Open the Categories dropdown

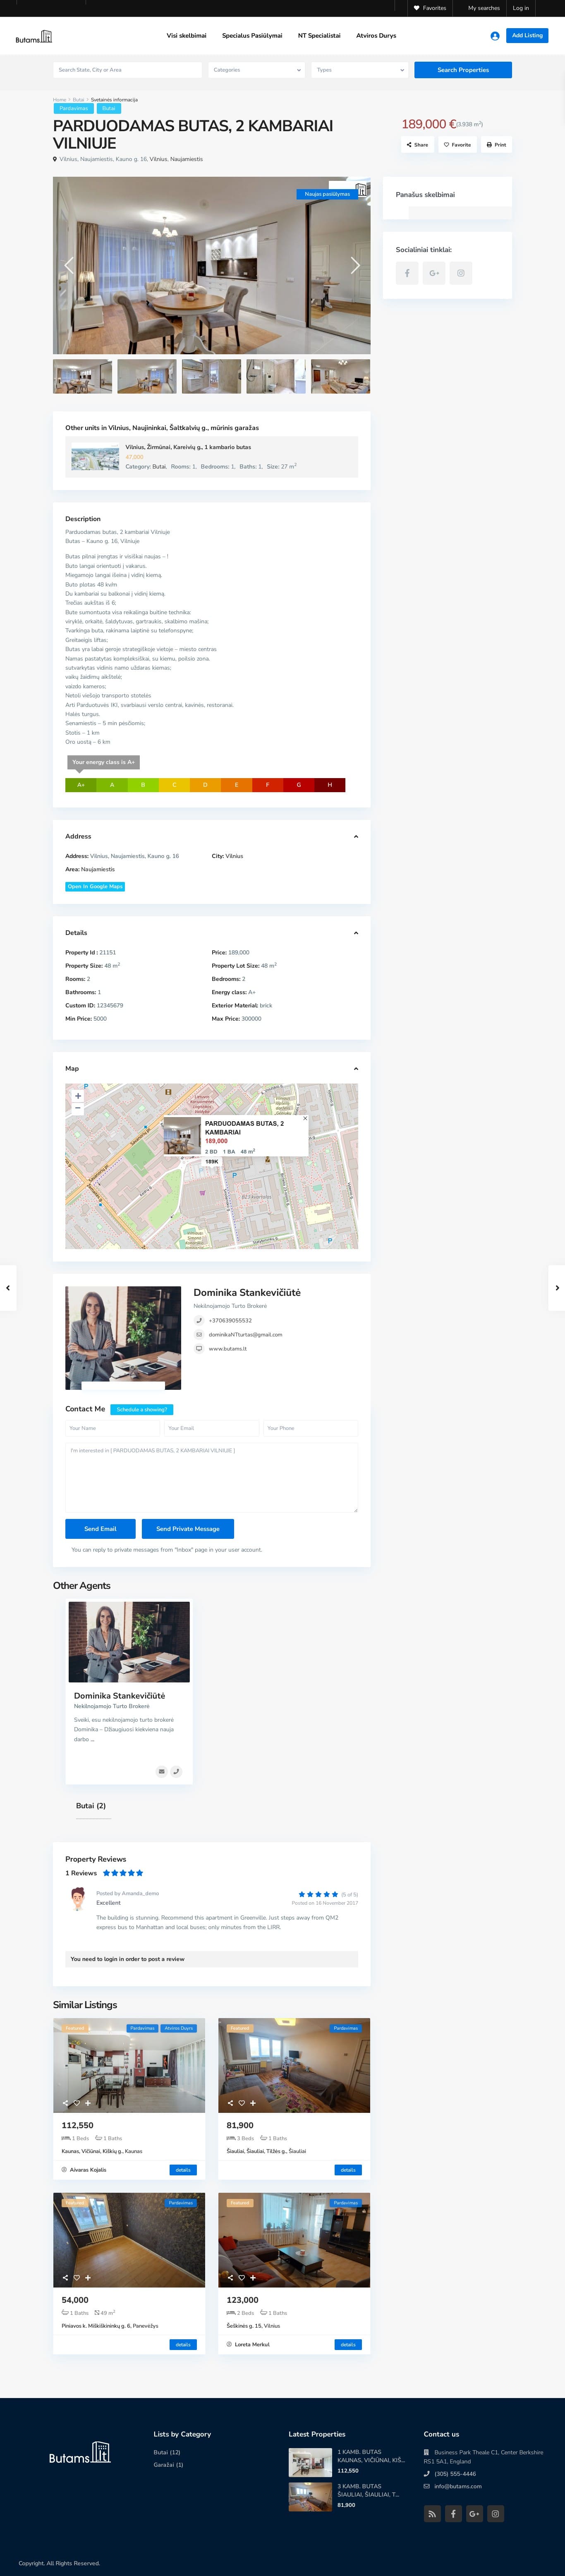[257, 70]
